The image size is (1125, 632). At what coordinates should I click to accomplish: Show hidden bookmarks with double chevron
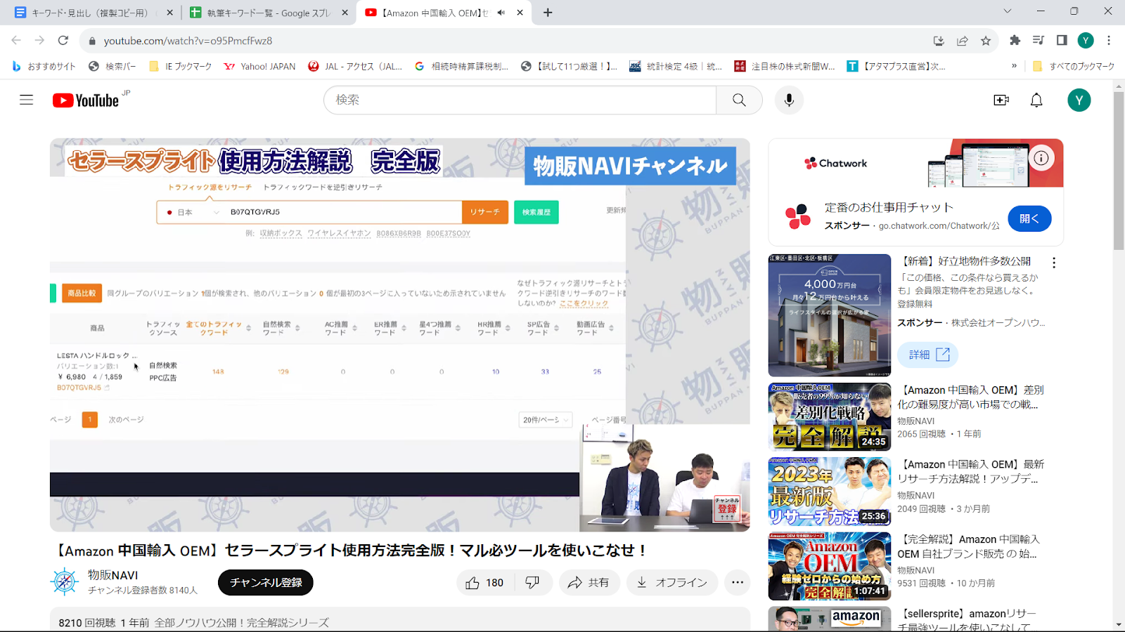[x=1014, y=66]
